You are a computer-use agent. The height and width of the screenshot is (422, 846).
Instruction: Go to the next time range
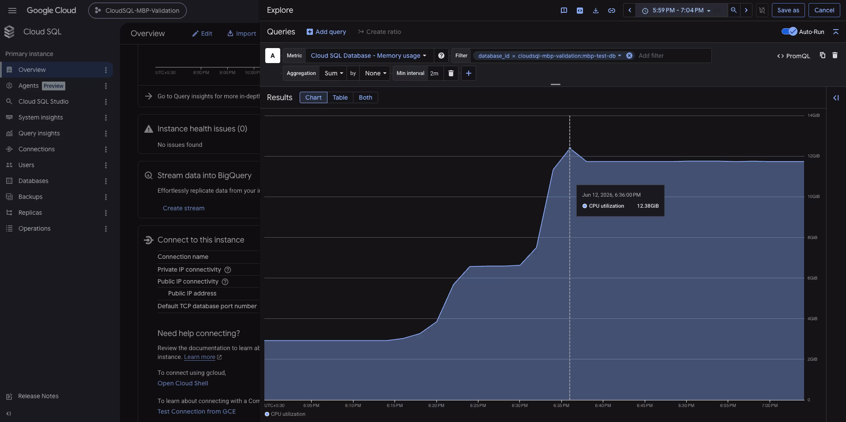746,10
